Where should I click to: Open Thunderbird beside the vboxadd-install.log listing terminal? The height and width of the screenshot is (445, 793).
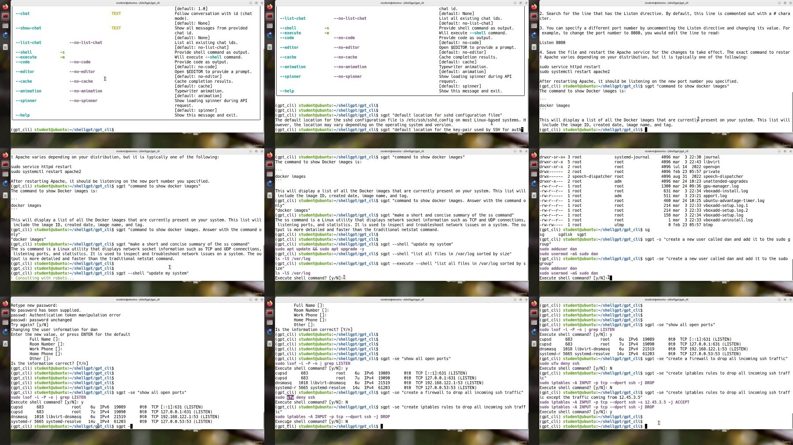coord(534,183)
